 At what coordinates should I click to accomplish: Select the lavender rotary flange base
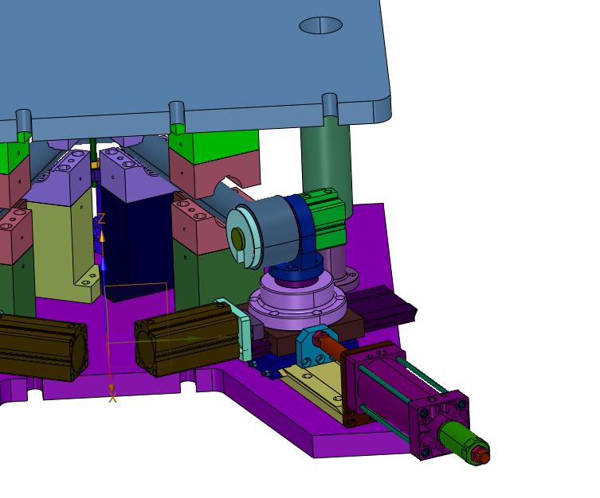click(x=298, y=302)
